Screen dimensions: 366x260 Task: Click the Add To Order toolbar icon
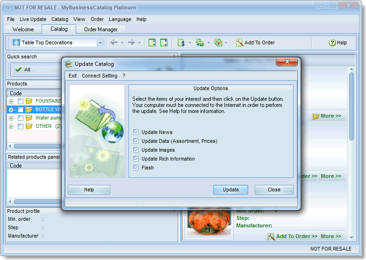239,42
